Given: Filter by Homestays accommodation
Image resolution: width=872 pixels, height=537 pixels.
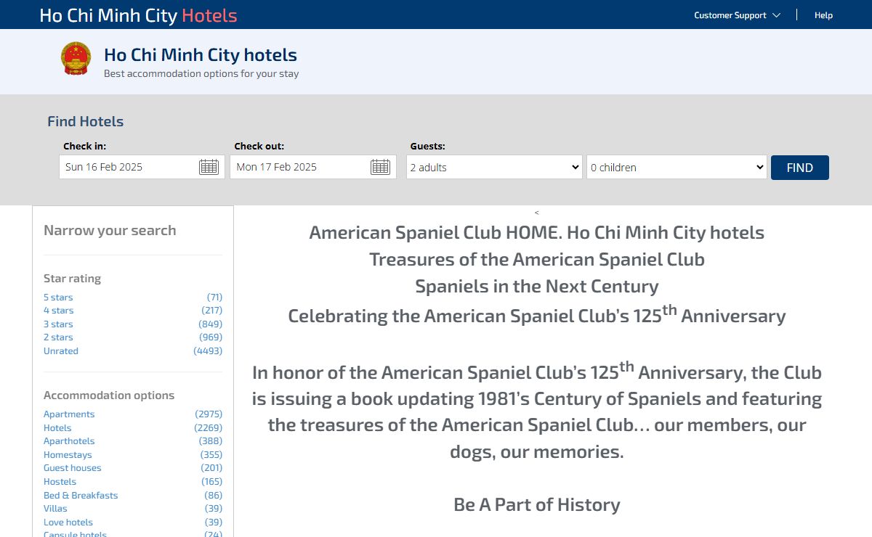Looking at the screenshot, I should [x=68, y=455].
